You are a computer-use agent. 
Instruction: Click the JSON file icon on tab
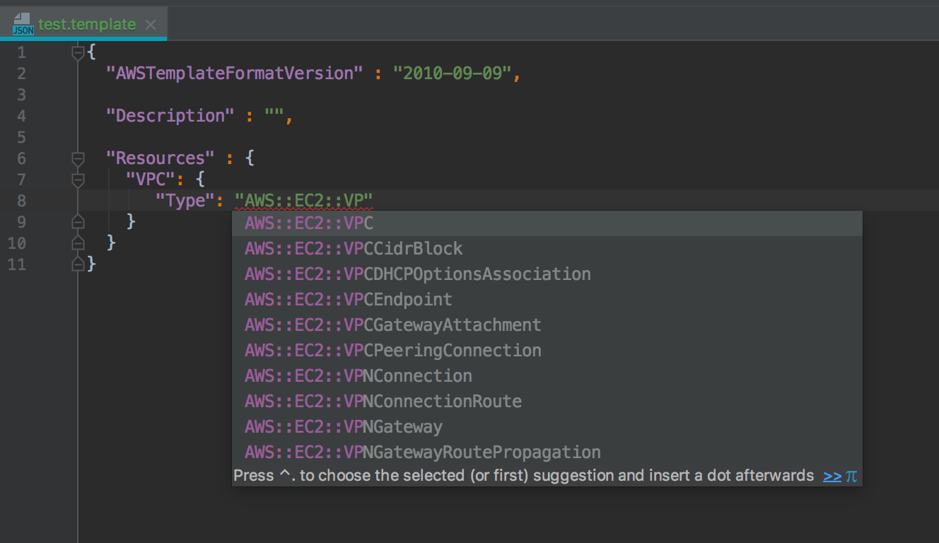[23, 25]
